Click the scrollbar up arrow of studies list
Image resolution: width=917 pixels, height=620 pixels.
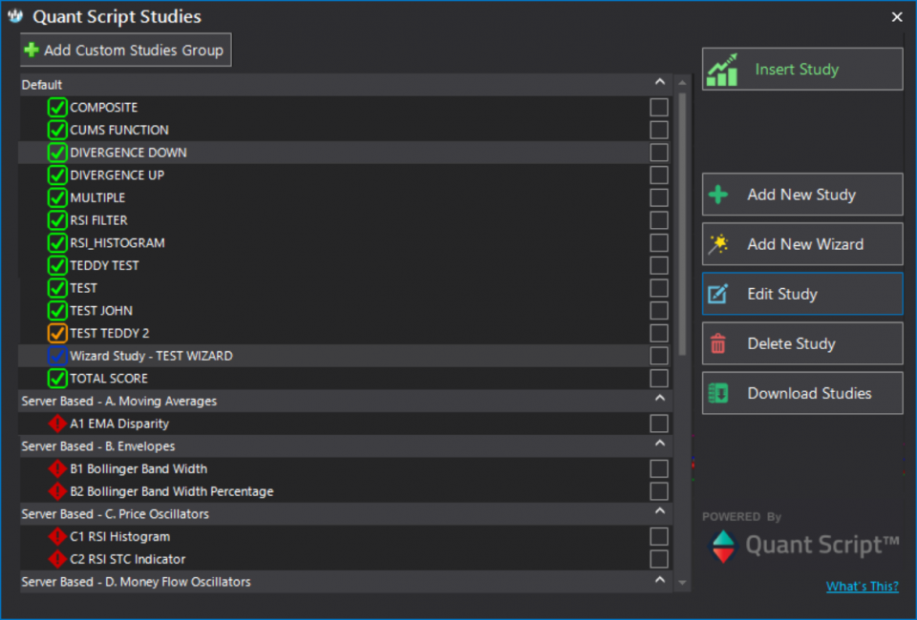(x=682, y=83)
